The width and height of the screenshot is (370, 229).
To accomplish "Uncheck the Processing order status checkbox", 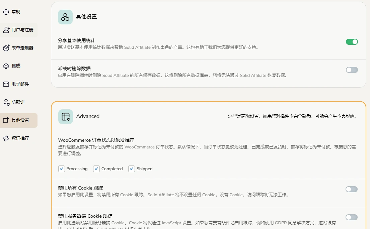I will tap(61, 169).
